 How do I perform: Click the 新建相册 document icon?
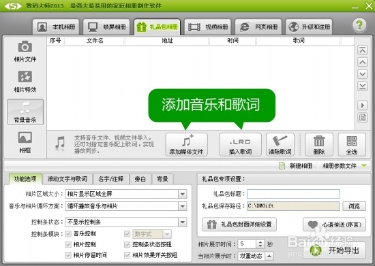click(x=282, y=165)
